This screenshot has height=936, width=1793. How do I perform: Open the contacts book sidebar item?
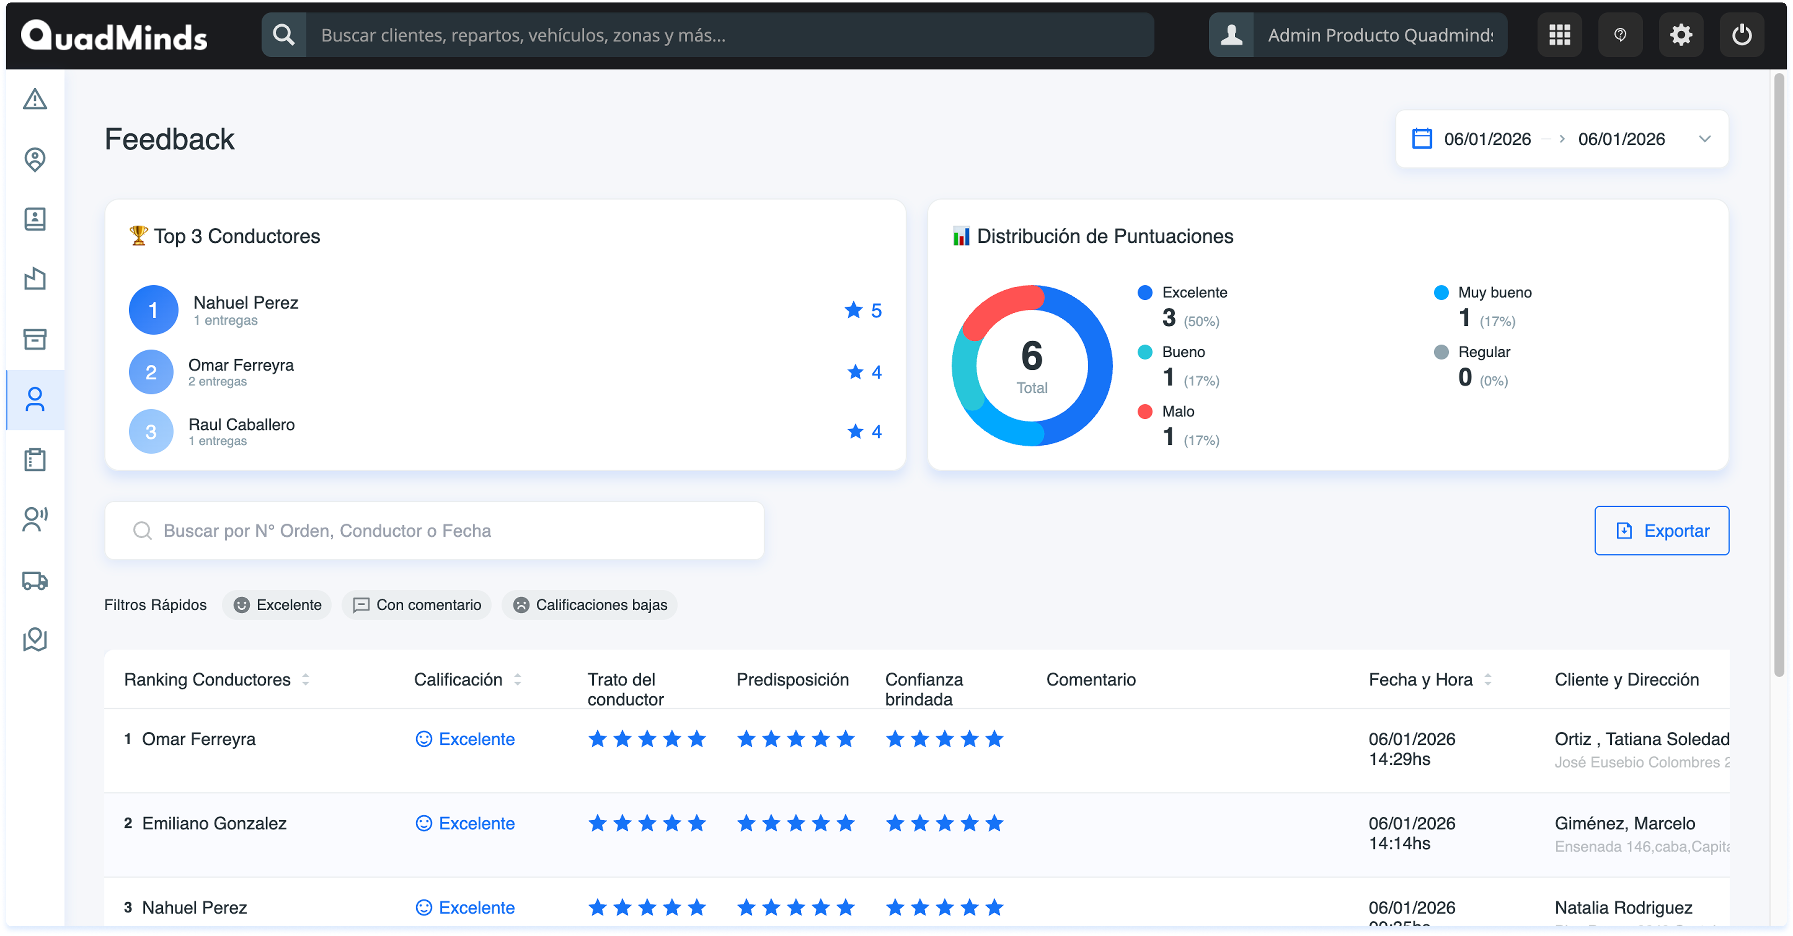[35, 219]
